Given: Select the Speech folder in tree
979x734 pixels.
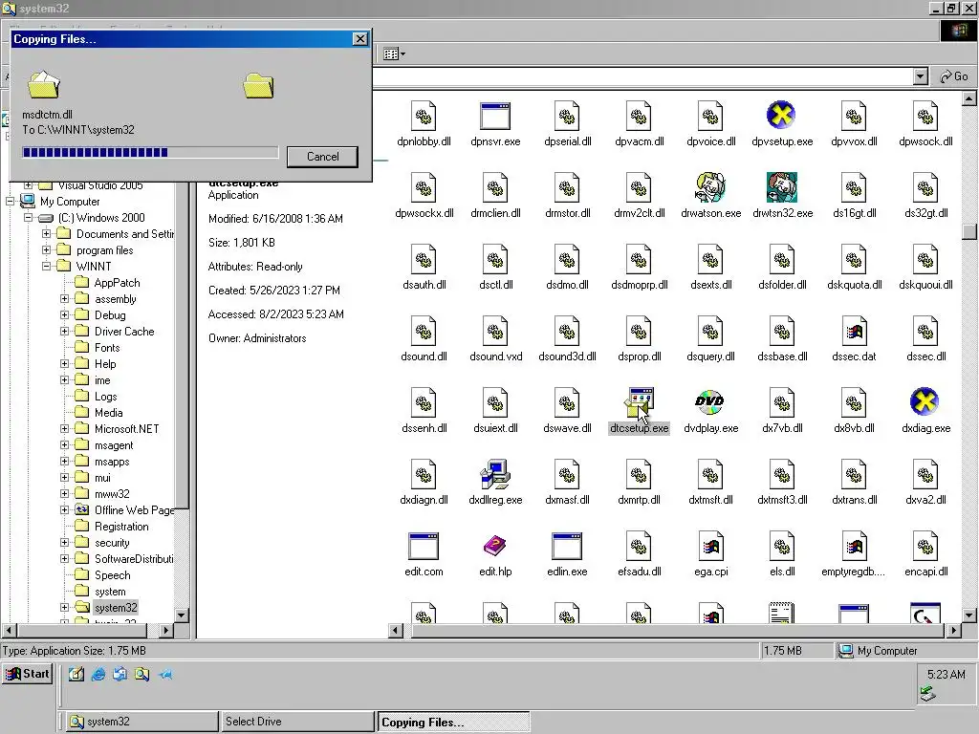Looking at the screenshot, I should [113, 574].
